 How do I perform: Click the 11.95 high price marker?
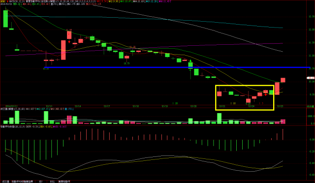(x=69, y=30)
